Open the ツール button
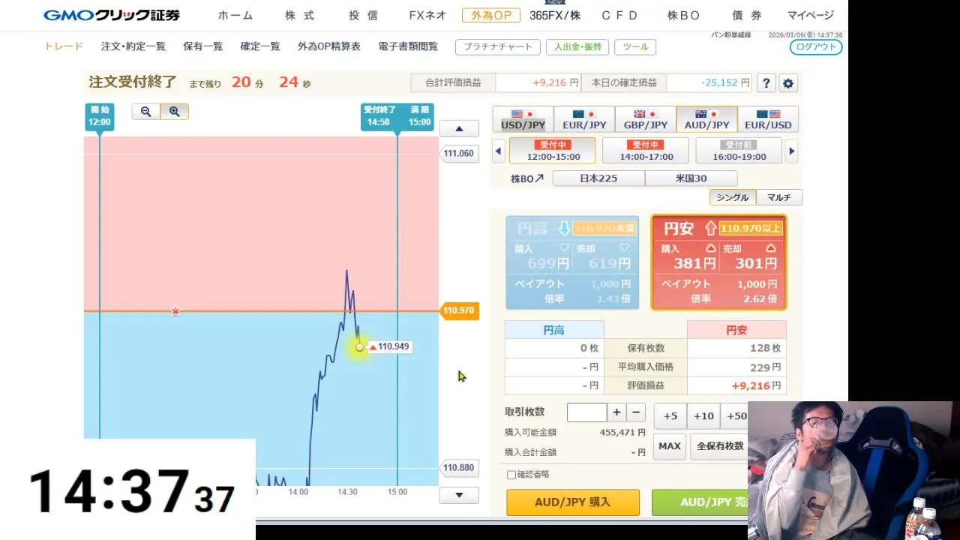The image size is (960, 540). (x=635, y=46)
